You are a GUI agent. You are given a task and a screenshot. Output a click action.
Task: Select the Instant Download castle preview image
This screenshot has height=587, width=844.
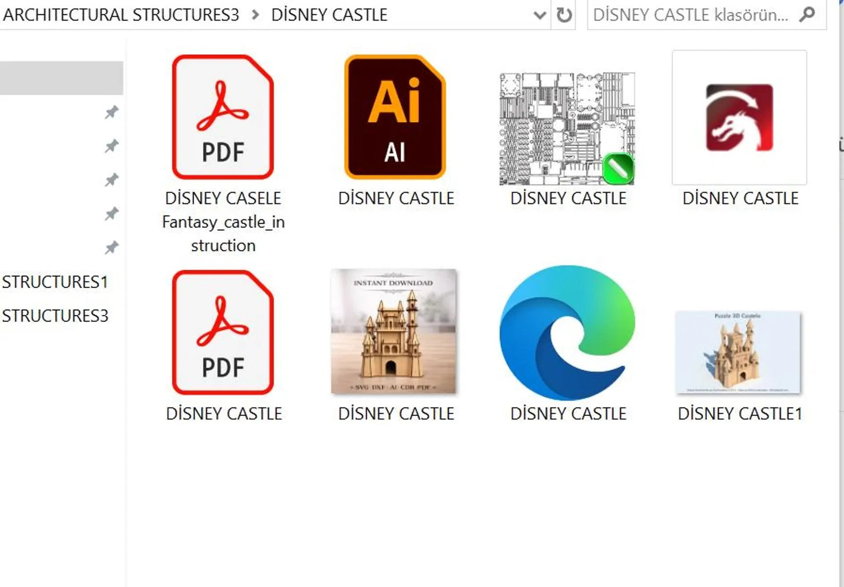coord(394,332)
